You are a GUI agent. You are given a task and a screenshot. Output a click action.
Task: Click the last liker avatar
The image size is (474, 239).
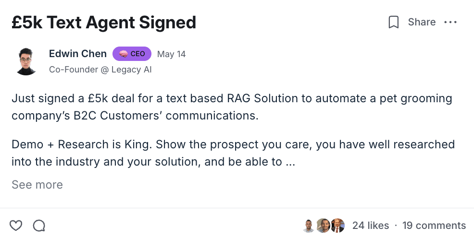coord(338,226)
